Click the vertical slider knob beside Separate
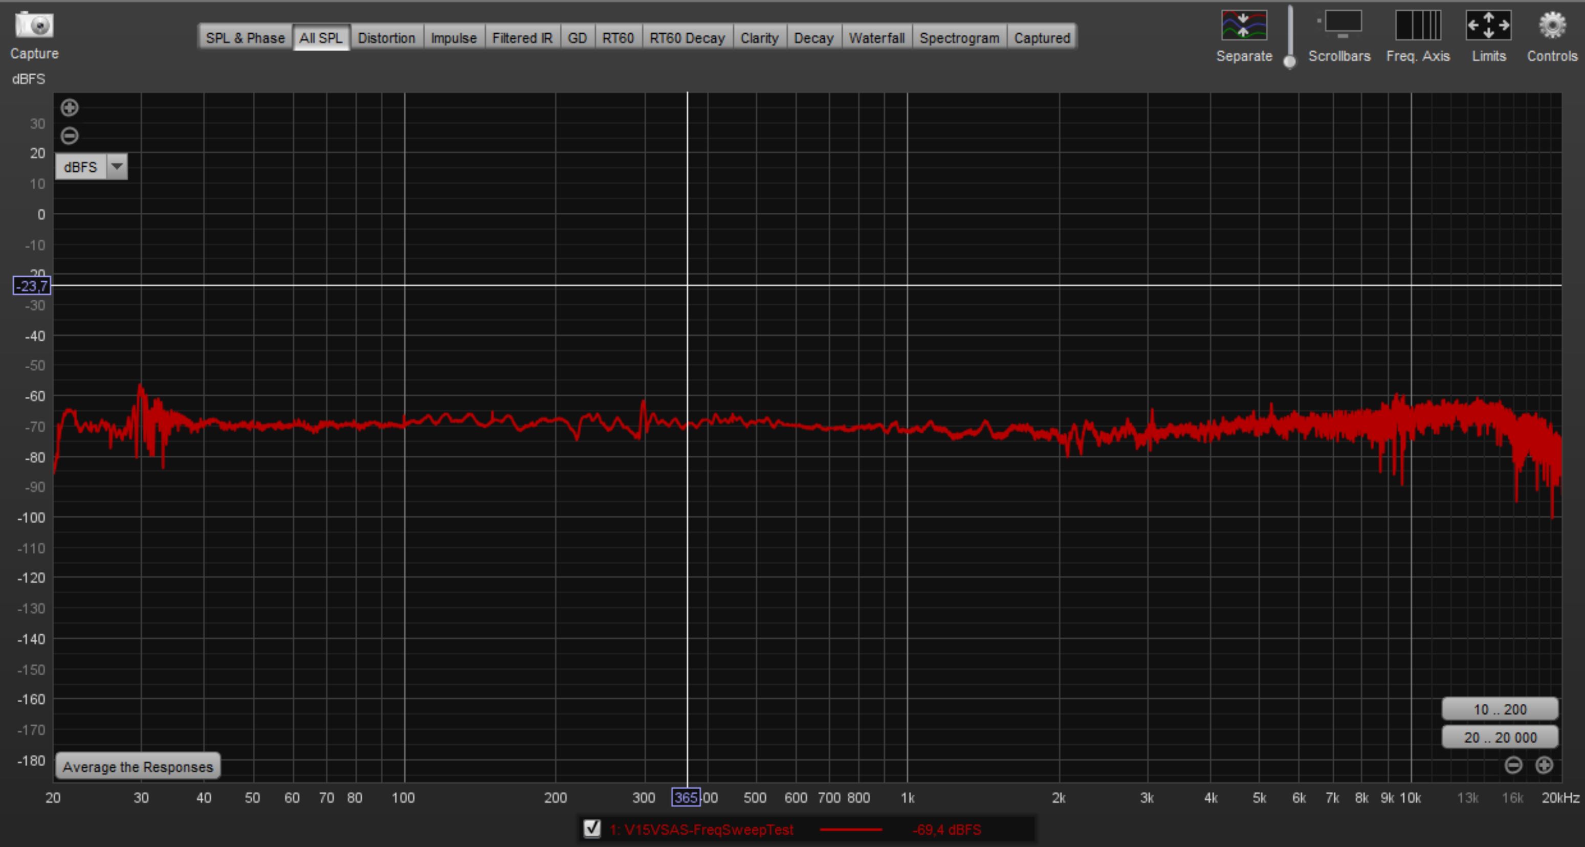Image resolution: width=1585 pixels, height=847 pixels. [1290, 61]
